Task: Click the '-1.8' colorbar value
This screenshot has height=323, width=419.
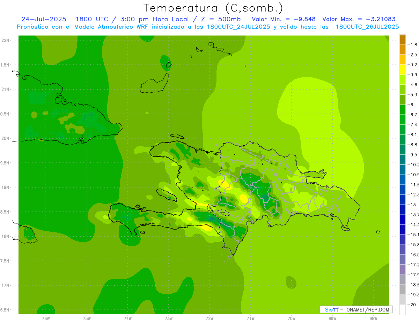Action: (x=413, y=45)
